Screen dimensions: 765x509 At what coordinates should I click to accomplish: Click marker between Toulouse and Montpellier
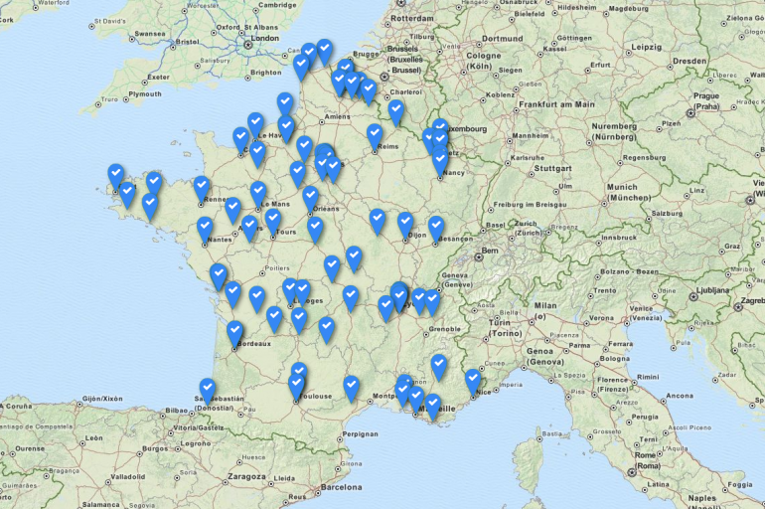(x=351, y=387)
